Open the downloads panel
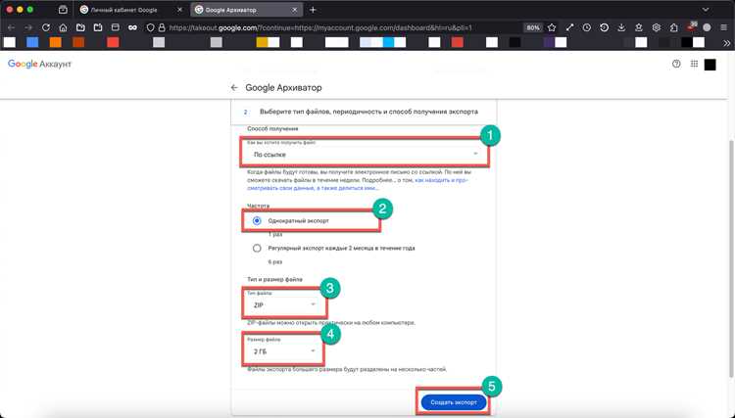 point(621,27)
